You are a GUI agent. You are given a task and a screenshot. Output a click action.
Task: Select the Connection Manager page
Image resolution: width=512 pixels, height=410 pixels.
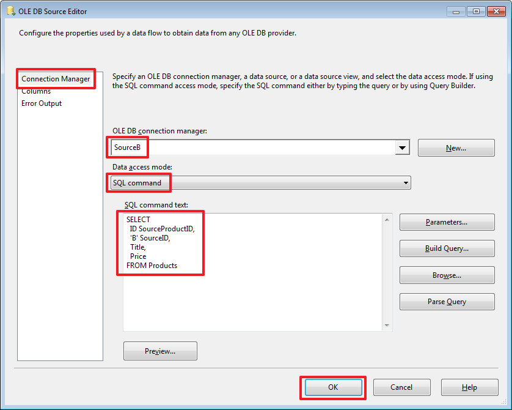(56, 78)
